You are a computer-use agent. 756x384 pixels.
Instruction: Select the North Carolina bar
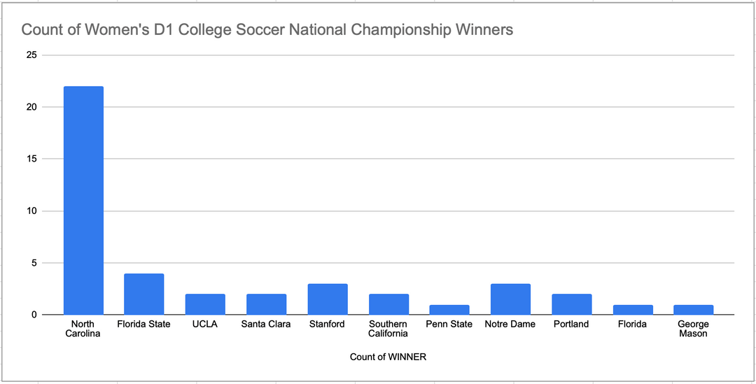click(x=83, y=200)
